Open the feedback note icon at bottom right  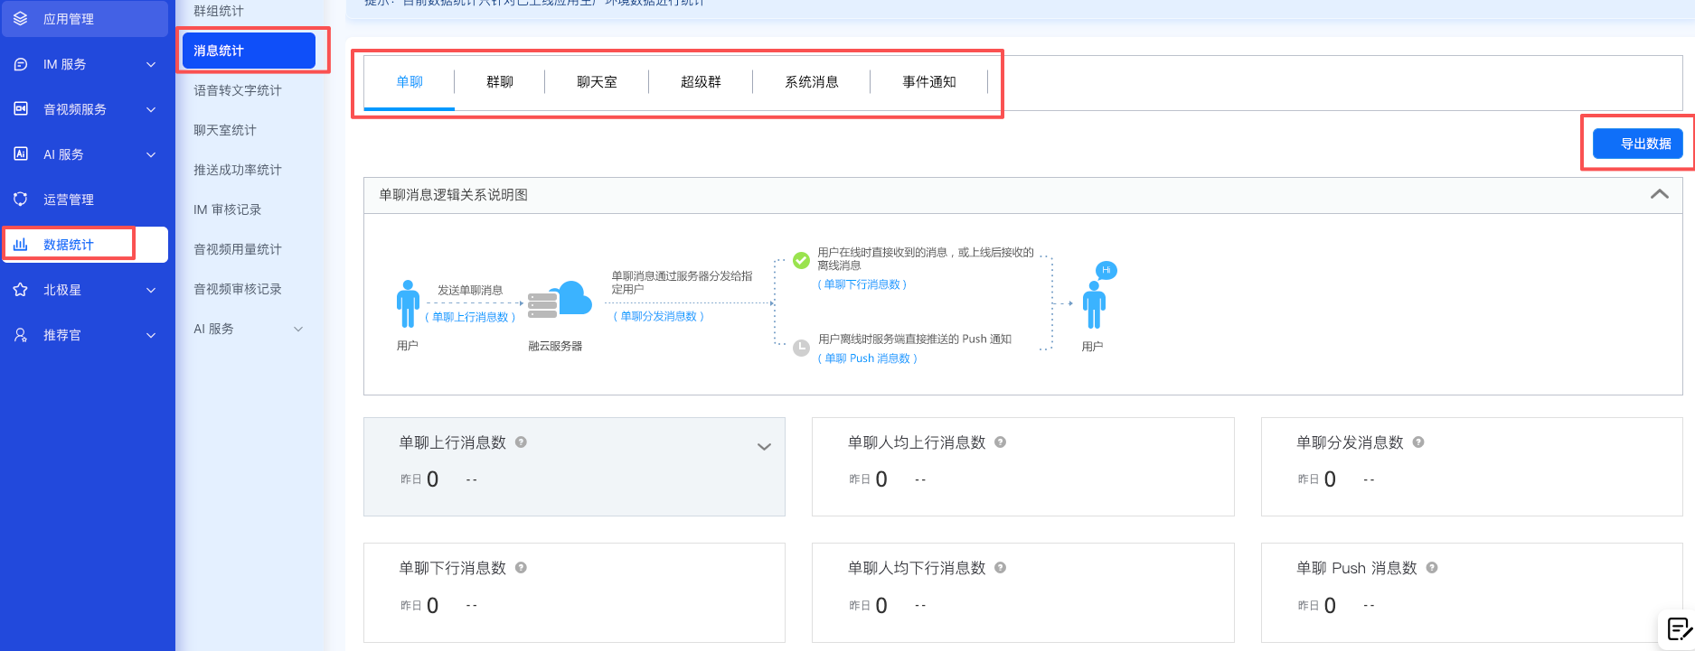(x=1678, y=628)
